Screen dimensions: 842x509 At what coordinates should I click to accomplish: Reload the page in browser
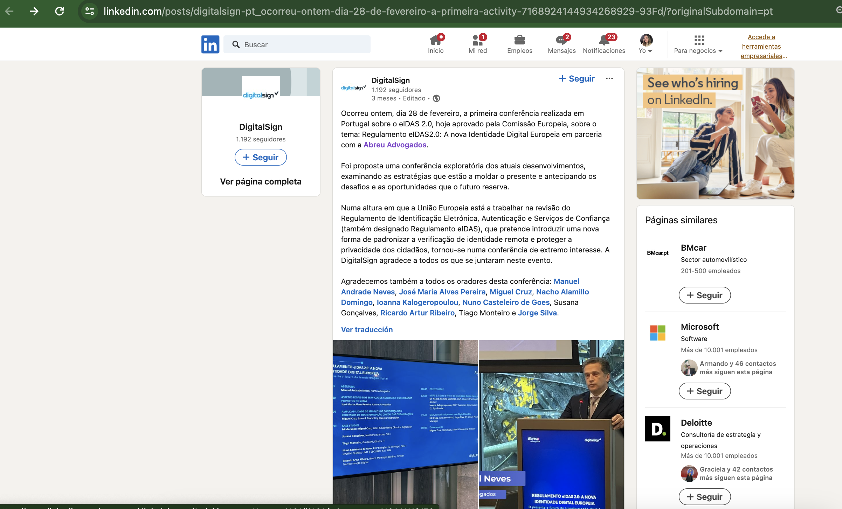pos(60,11)
